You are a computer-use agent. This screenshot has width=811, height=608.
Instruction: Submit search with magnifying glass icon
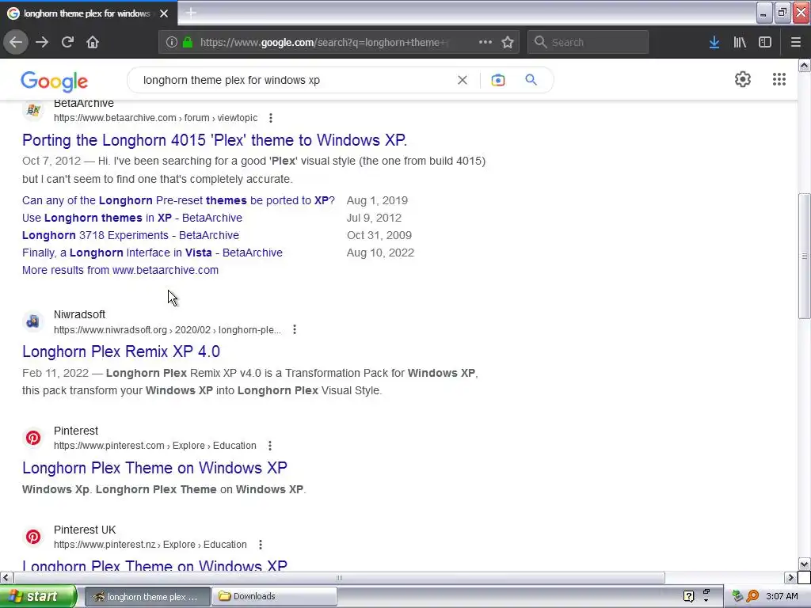click(x=531, y=80)
